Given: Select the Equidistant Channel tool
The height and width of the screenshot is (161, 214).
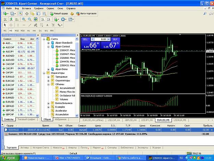Looking at the screenshot, I should (x=36, y=25).
